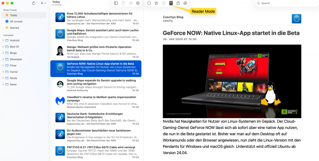Image resolution: width=319 pixels, height=161 pixels.
Task: Mark article read/unread with circle icon
Action: (x=149, y=3)
